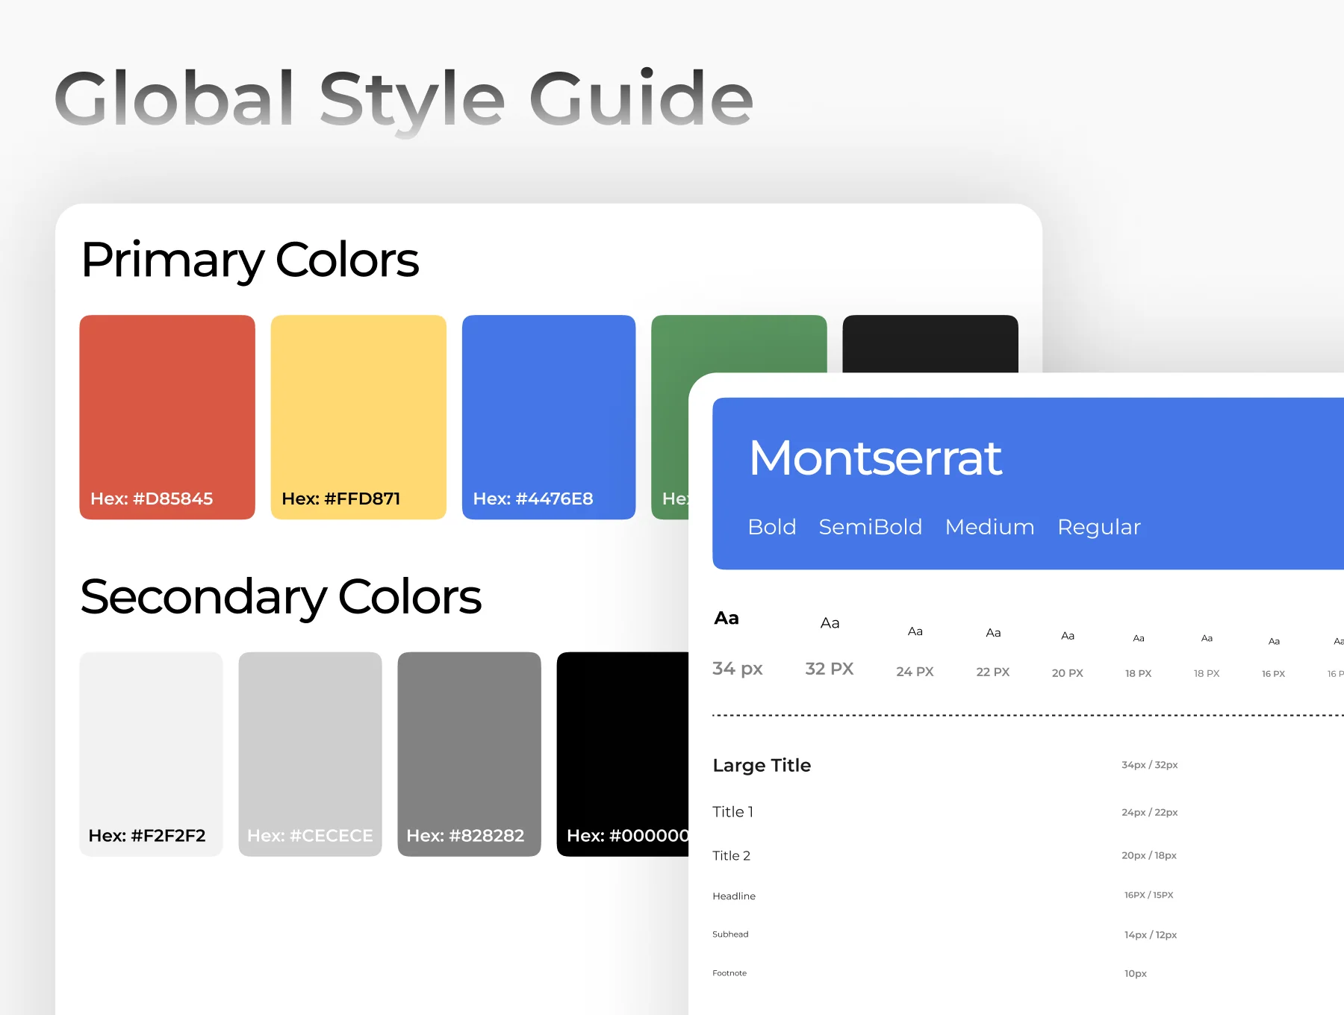Viewport: 1344px width, 1015px height.
Task: Choose the Title 2 text style
Action: tap(731, 855)
